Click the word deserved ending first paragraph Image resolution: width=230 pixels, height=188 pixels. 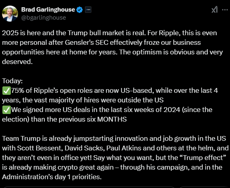click(x=17, y=62)
